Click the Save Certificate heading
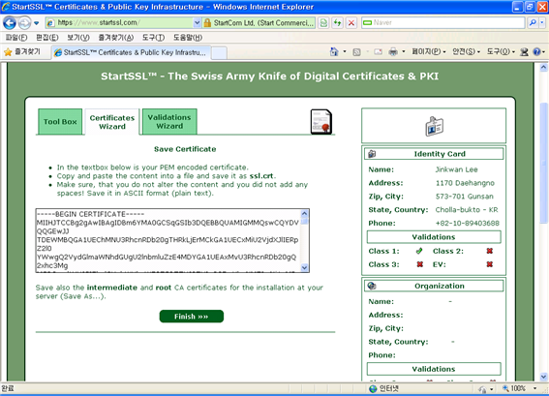Image resolution: width=549 pixels, height=396 pixels. 185,149
